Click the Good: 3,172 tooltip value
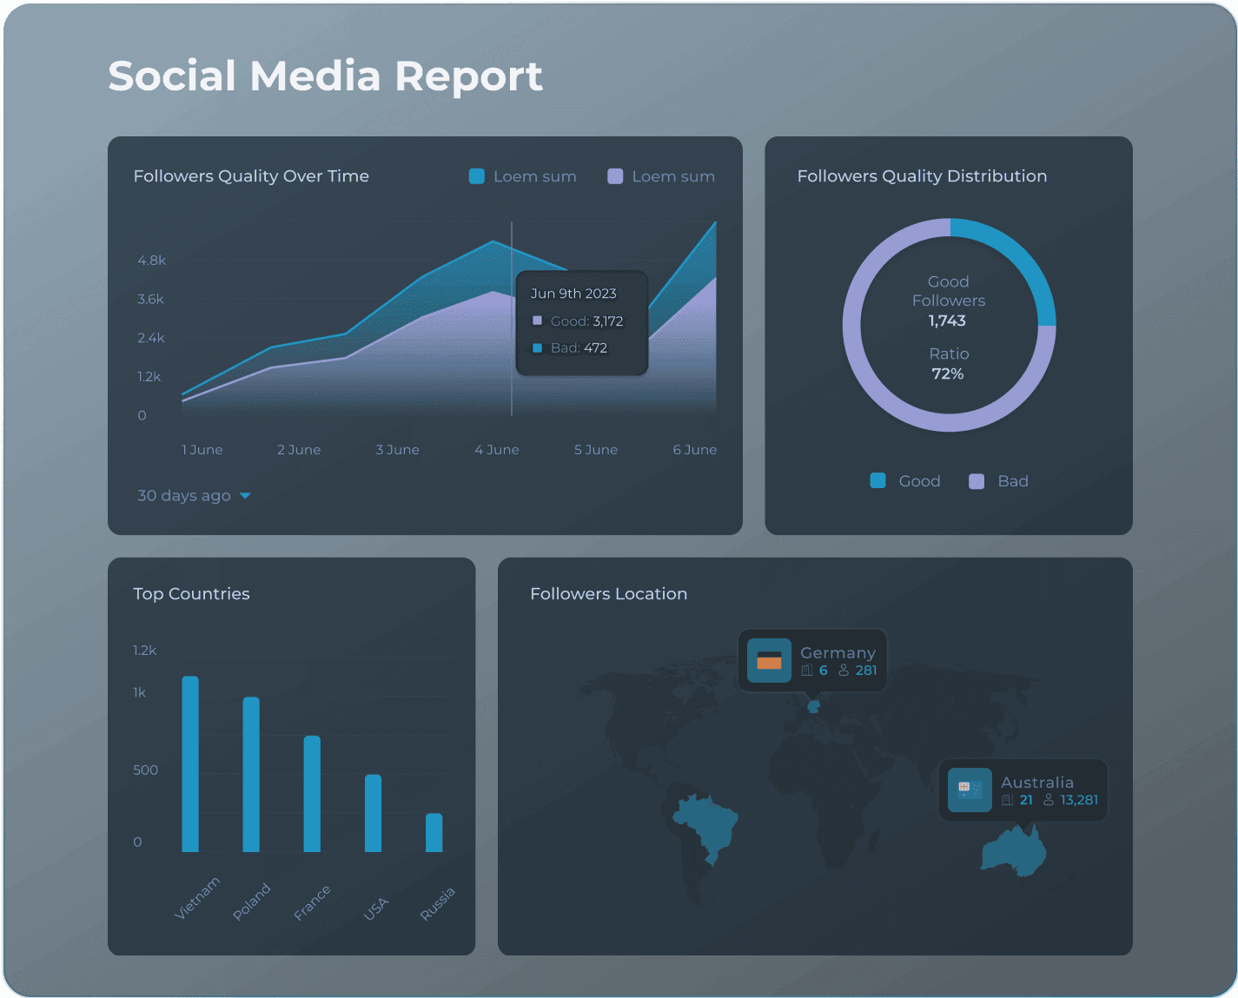1238x998 pixels. point(587,321)
